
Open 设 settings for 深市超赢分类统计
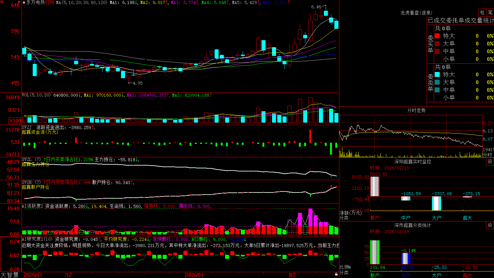[490, 225]
